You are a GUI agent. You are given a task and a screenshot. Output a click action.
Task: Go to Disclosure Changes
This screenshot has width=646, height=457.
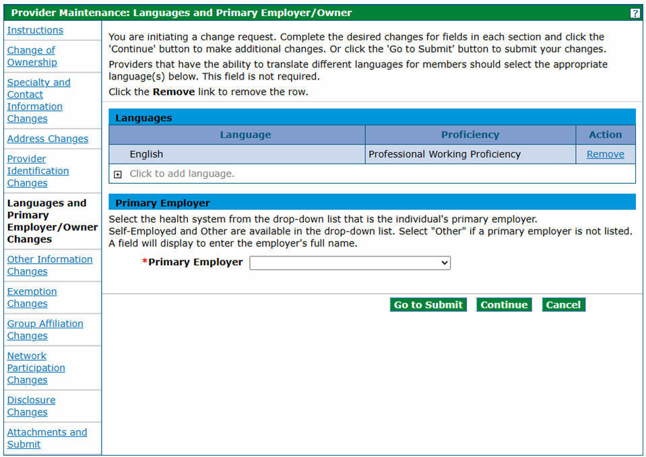click(x=31, y=406)
